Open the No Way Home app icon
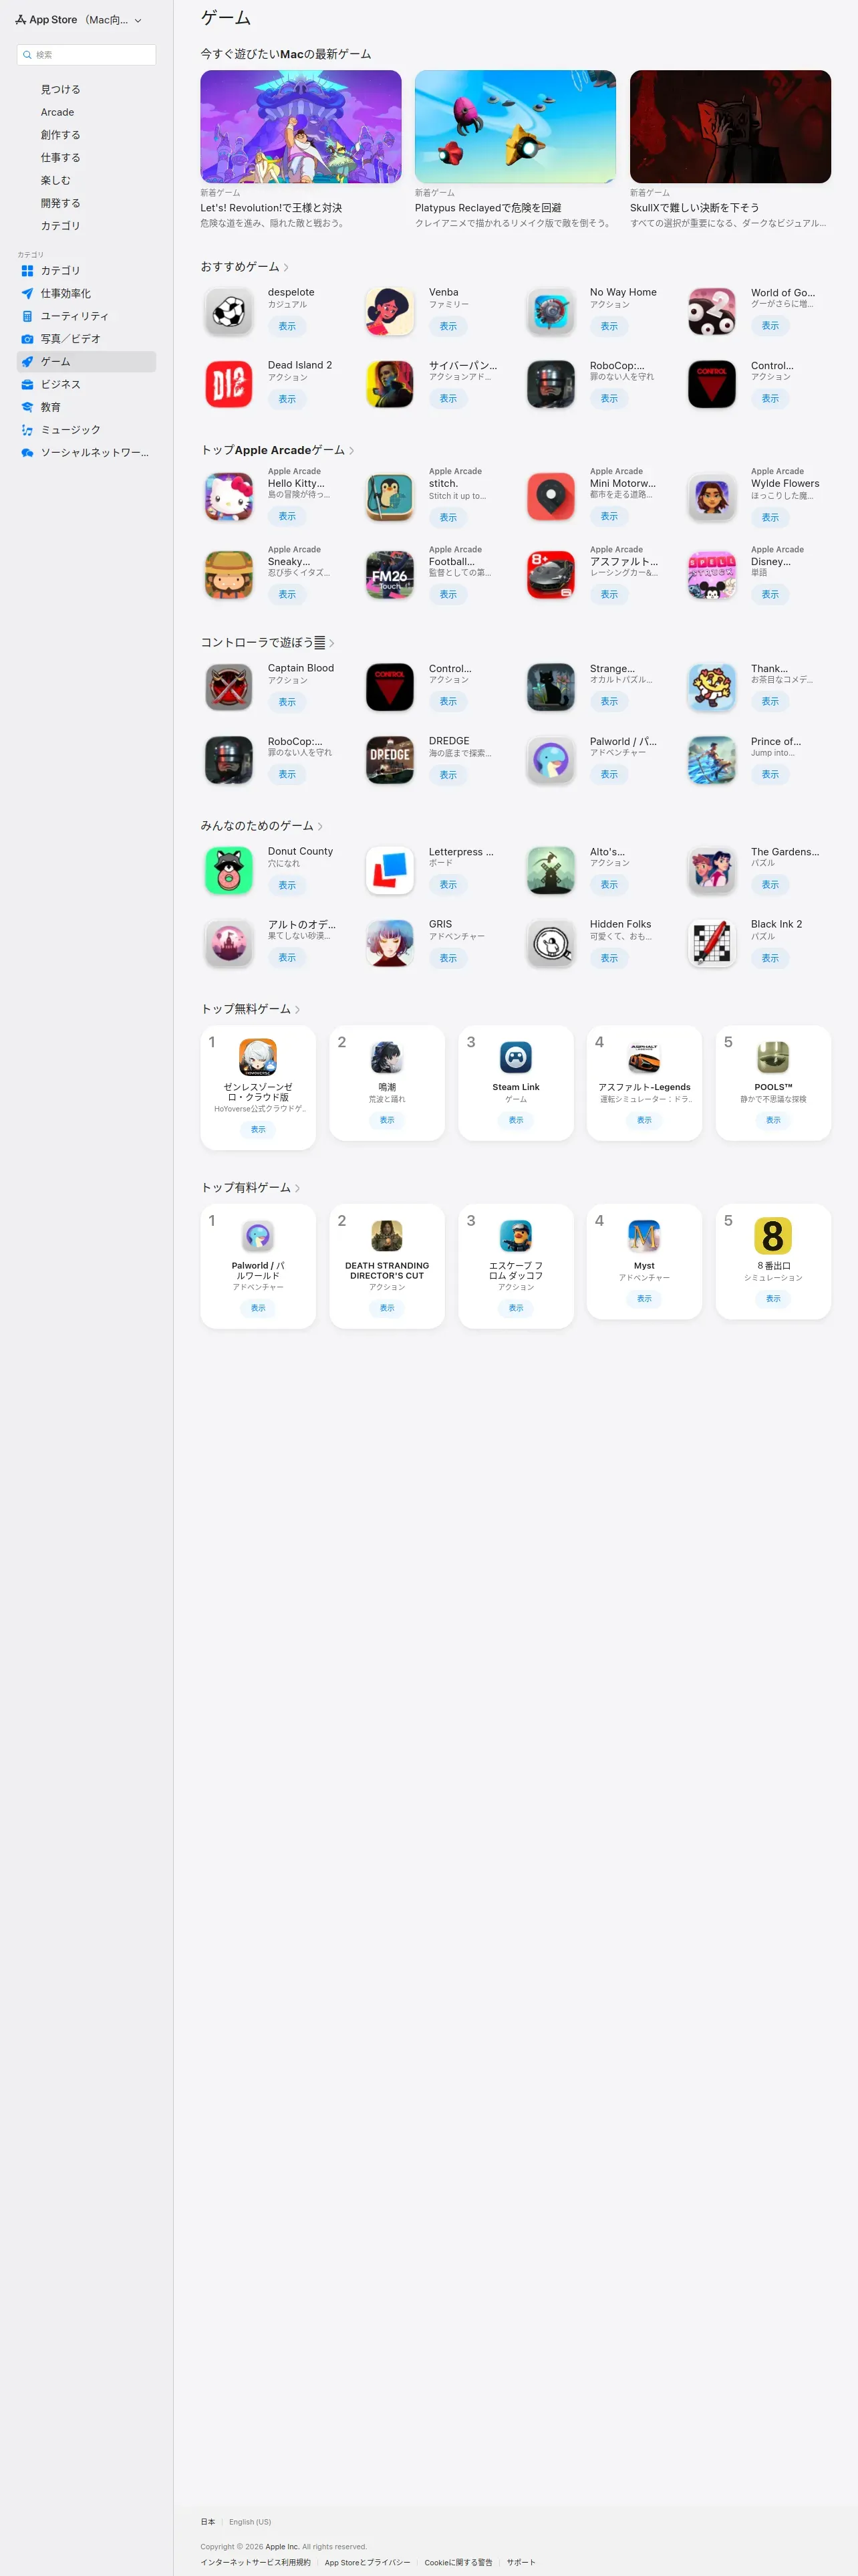 click(x=551, y=312)
